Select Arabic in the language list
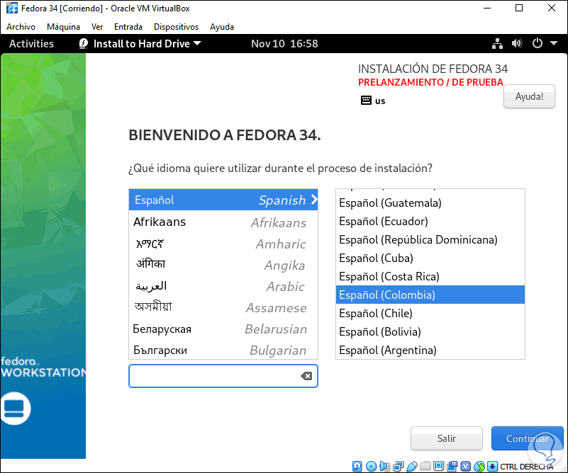568x473 pixels. click(223, 286)
